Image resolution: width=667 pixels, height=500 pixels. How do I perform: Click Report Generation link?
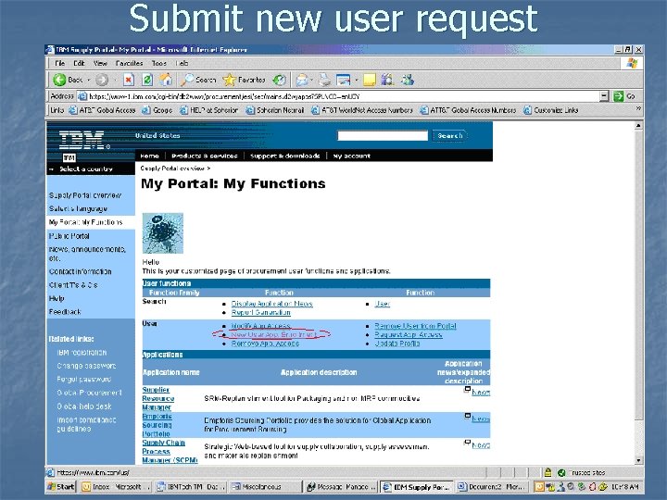(260, 313)
